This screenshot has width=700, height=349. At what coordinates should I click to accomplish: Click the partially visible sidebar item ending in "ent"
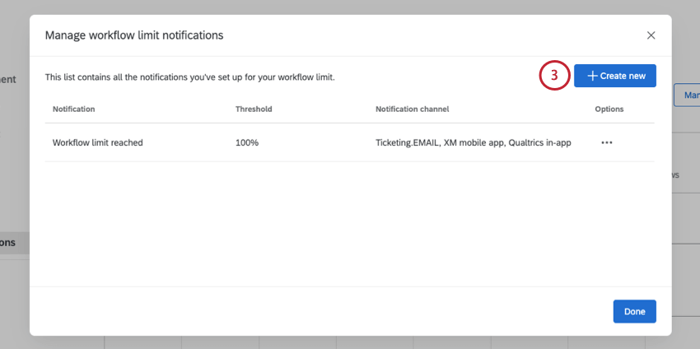[8, 79]
